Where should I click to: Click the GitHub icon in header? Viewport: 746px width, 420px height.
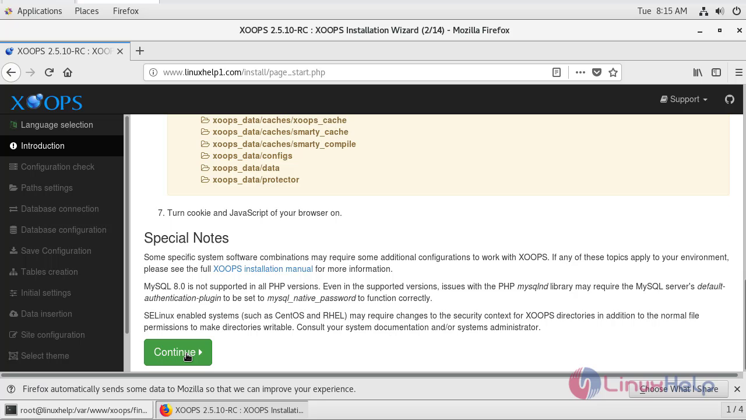coord(730,99)
